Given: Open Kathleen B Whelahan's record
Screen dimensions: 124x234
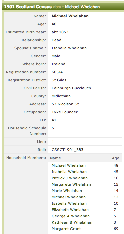Looking at the screenshot, I should click(72, 222).
